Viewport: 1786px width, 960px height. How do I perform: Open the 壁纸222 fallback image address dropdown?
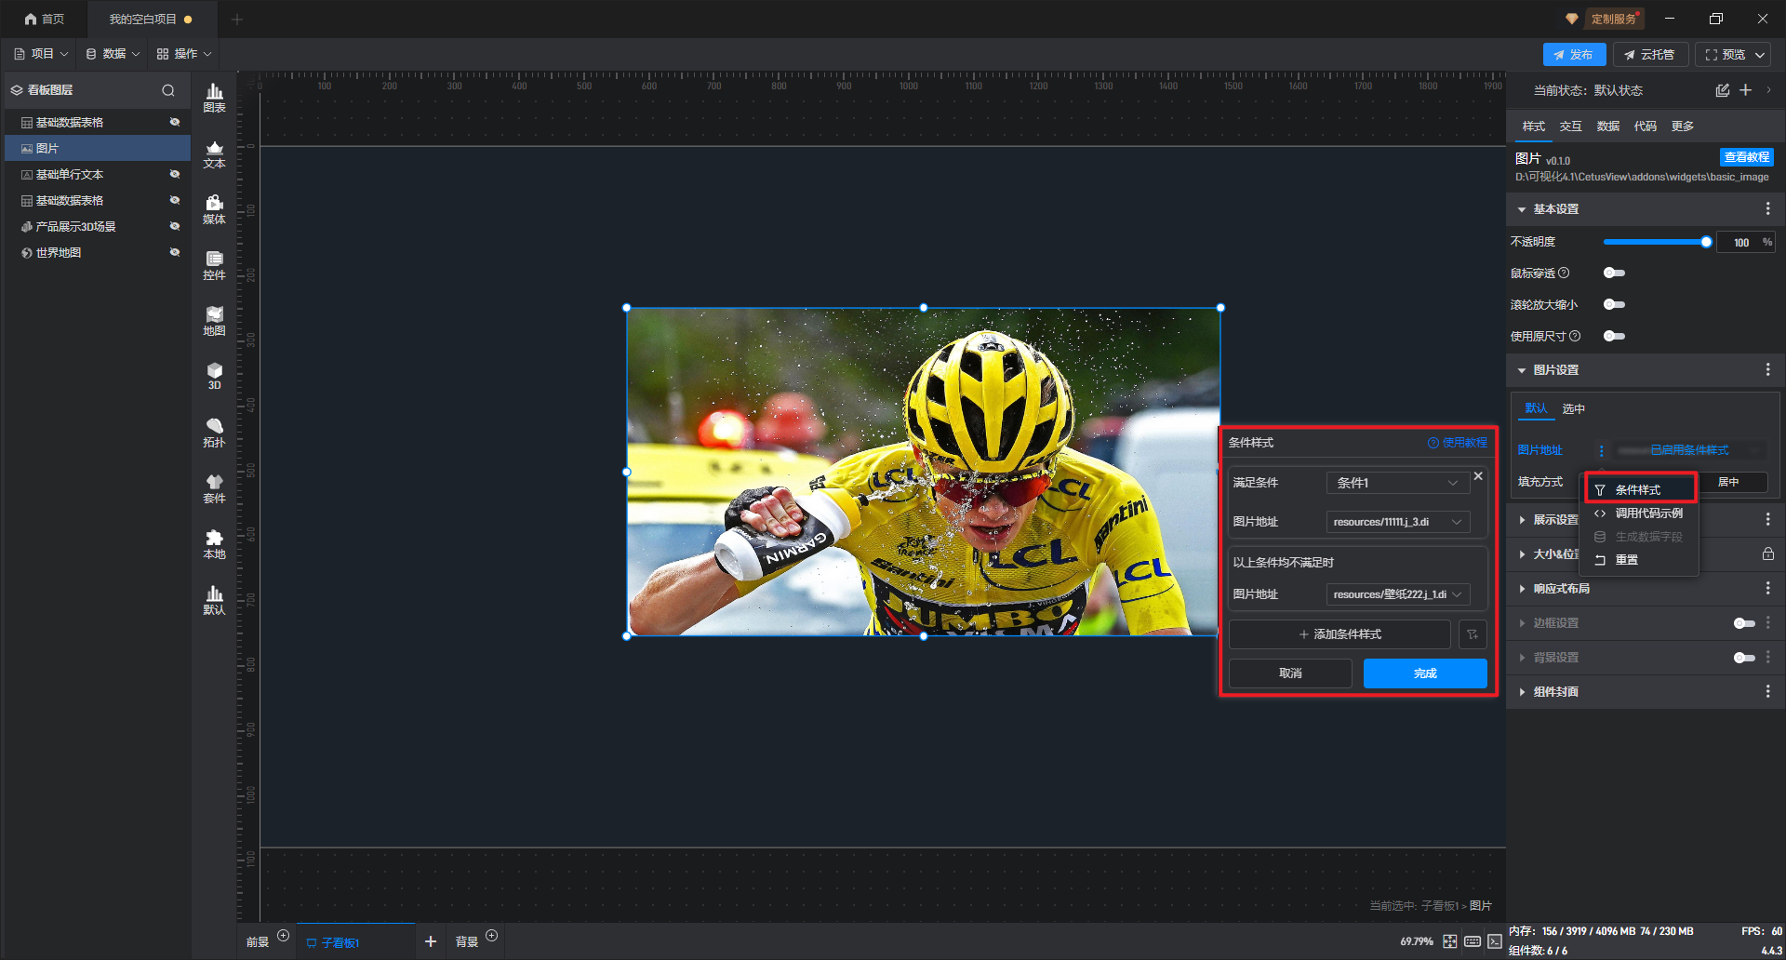[x=1397, y=594]
